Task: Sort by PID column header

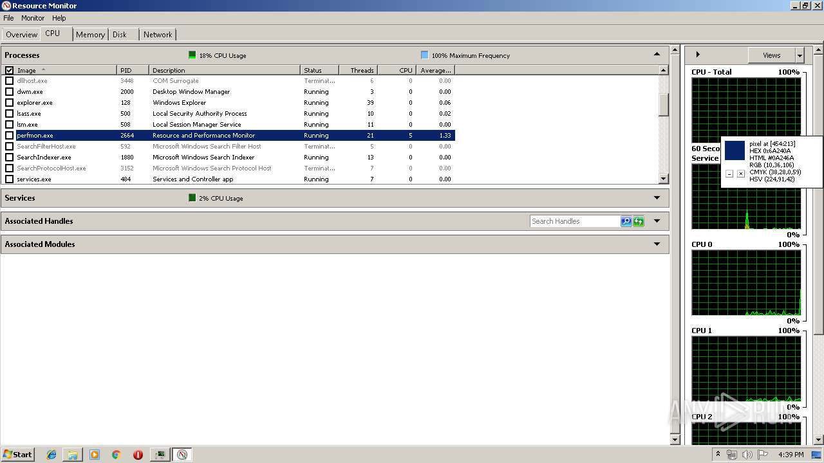Action: tap(133, 70)
